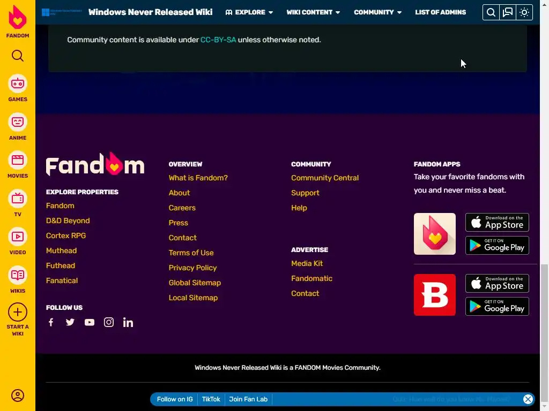This screenshot has width=549, height=411.
Task: Open the Media Kit link
Action: [x=307, y=263]
